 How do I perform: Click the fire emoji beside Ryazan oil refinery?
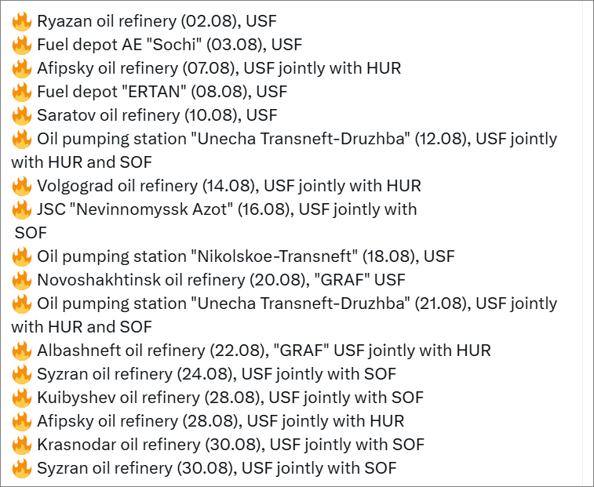point(22,21)
